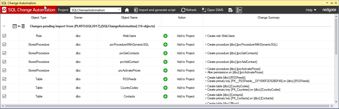Image resolution: width=339 pixels, height=109 pixels.
Task: Uncheck the prcGetContacts checkbox
Action: (4, 53)
